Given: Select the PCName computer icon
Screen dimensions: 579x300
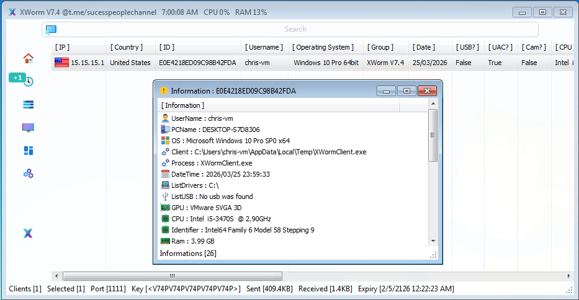Looking at the screenshot, I should tap(165, 129).
